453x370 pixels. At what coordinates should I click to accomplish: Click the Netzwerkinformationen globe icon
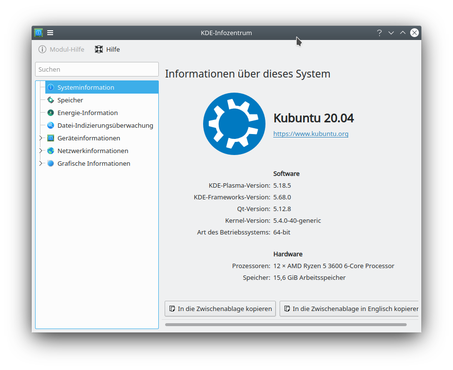point(51,151)
